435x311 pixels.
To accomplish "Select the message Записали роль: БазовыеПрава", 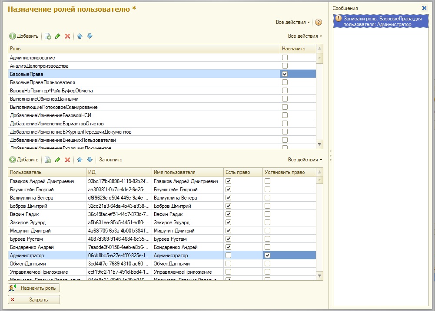I will click(x=381, y=21).
